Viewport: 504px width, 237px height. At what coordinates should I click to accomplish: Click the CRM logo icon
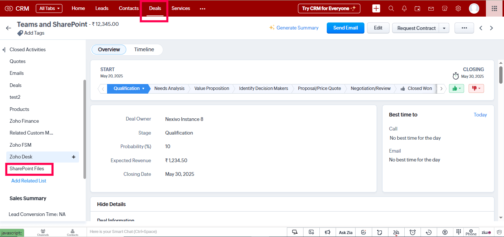coord(9,8)
